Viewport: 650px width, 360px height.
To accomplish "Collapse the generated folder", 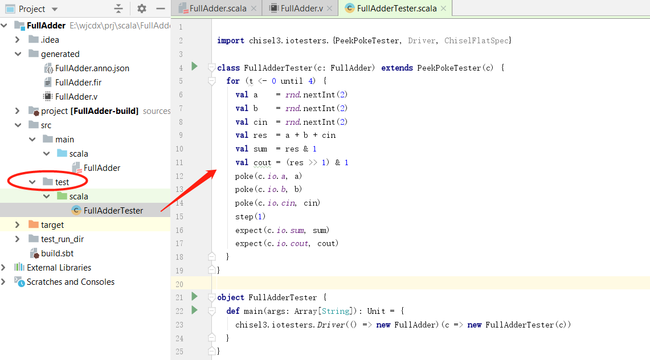I will (18, 54).
